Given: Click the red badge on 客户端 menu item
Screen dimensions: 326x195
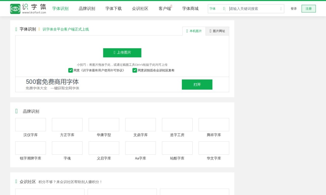Looking at the screenshot, I should (x=171, y=6).
